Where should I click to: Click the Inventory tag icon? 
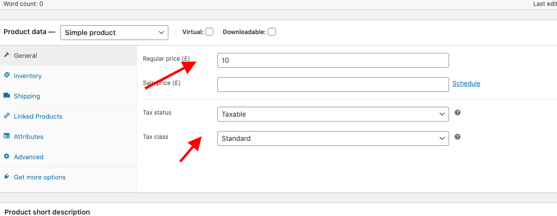pyautogui.click(x=6, y=75)
